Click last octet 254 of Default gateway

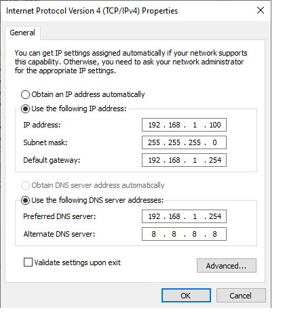[215, 160]
